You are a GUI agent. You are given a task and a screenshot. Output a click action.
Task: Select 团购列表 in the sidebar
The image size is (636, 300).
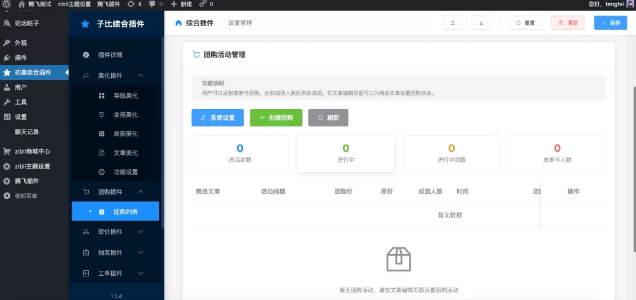(125, 212)
